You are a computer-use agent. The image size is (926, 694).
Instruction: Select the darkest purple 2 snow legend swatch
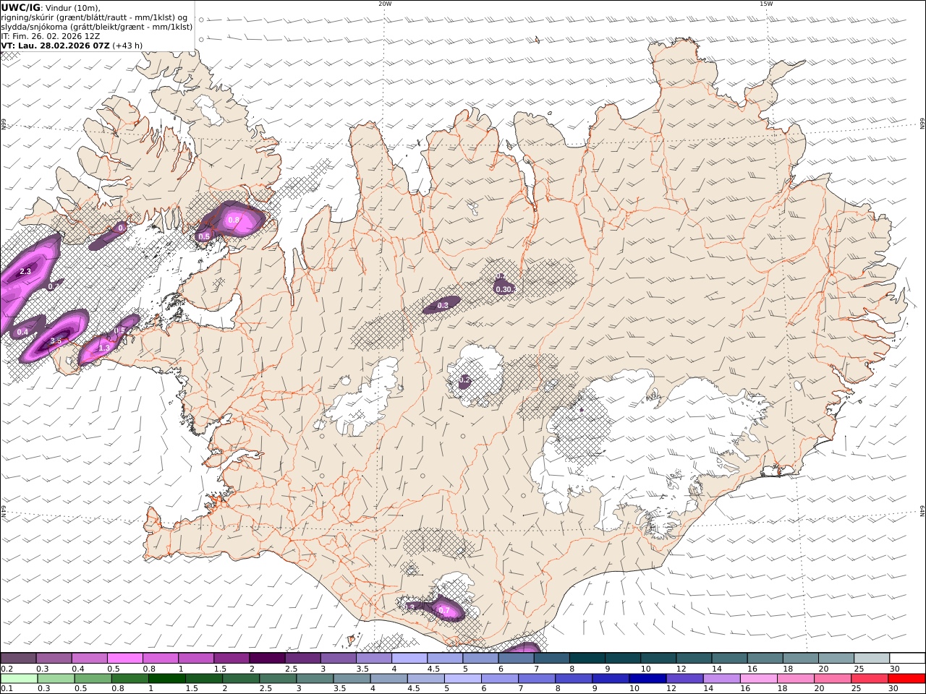(267, 658)
